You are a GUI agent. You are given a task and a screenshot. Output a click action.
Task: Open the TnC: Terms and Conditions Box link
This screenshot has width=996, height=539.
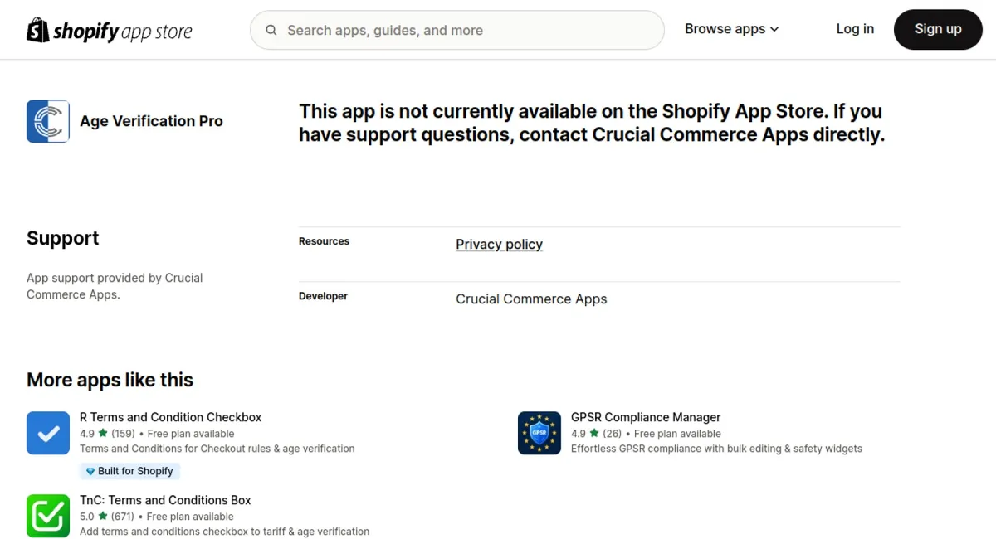pos(165,500)
